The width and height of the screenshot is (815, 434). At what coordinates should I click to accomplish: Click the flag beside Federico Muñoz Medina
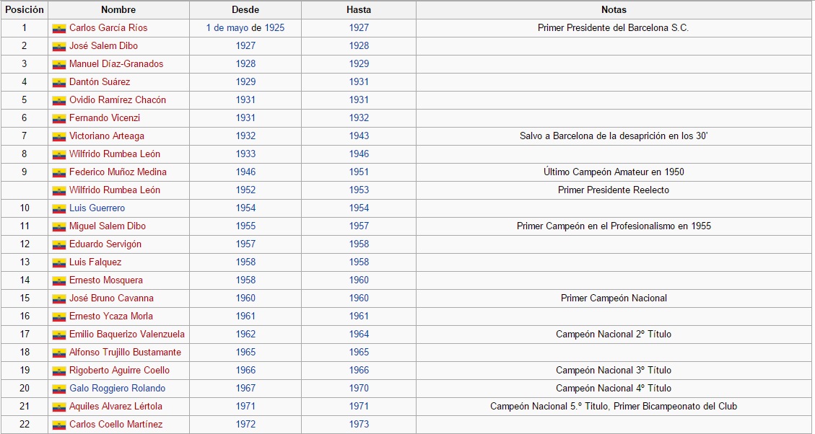tap(59, 172)
